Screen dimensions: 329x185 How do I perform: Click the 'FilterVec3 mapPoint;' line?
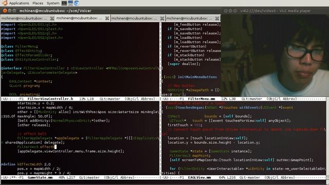(x=190, y=156)
